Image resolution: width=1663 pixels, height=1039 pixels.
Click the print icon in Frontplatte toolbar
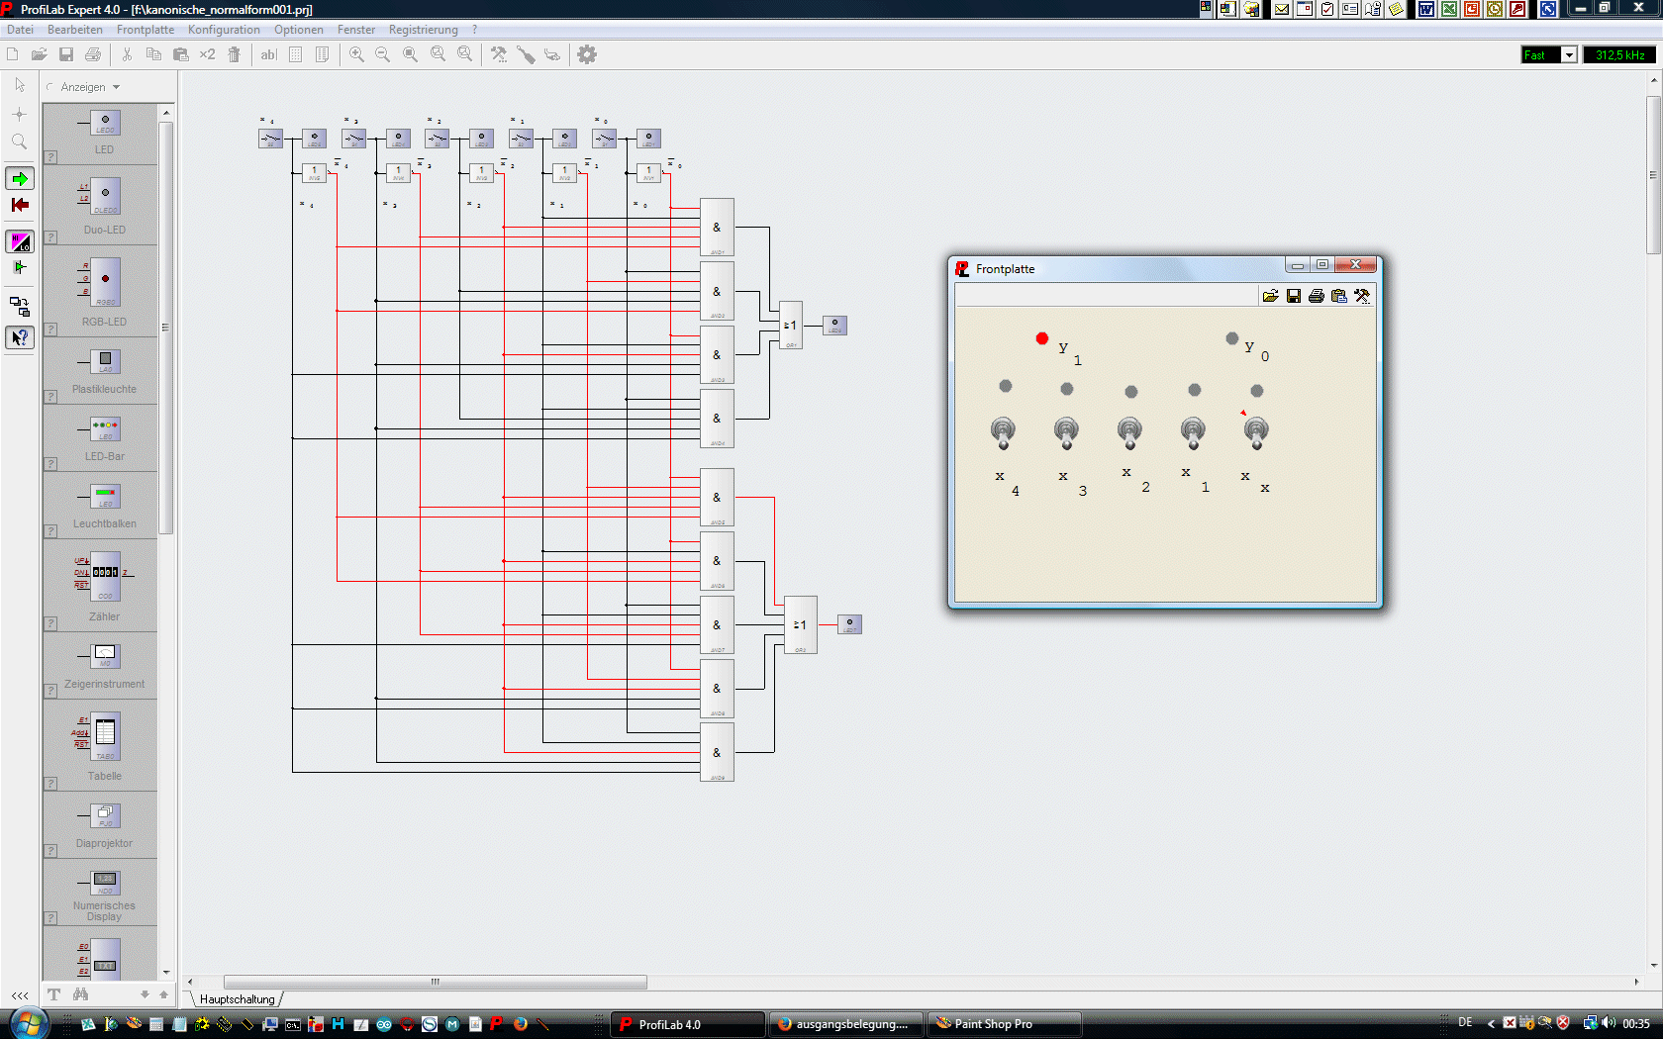tap(1317, 296)
